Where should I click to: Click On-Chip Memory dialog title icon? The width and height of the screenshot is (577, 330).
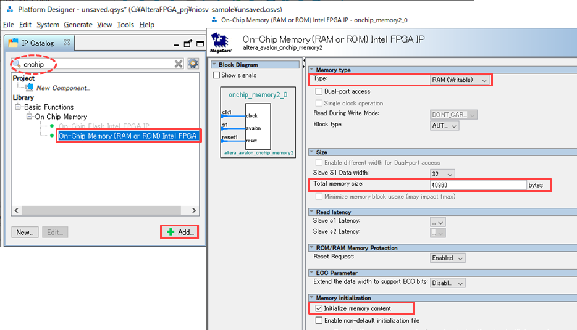[x=214, y=20]
